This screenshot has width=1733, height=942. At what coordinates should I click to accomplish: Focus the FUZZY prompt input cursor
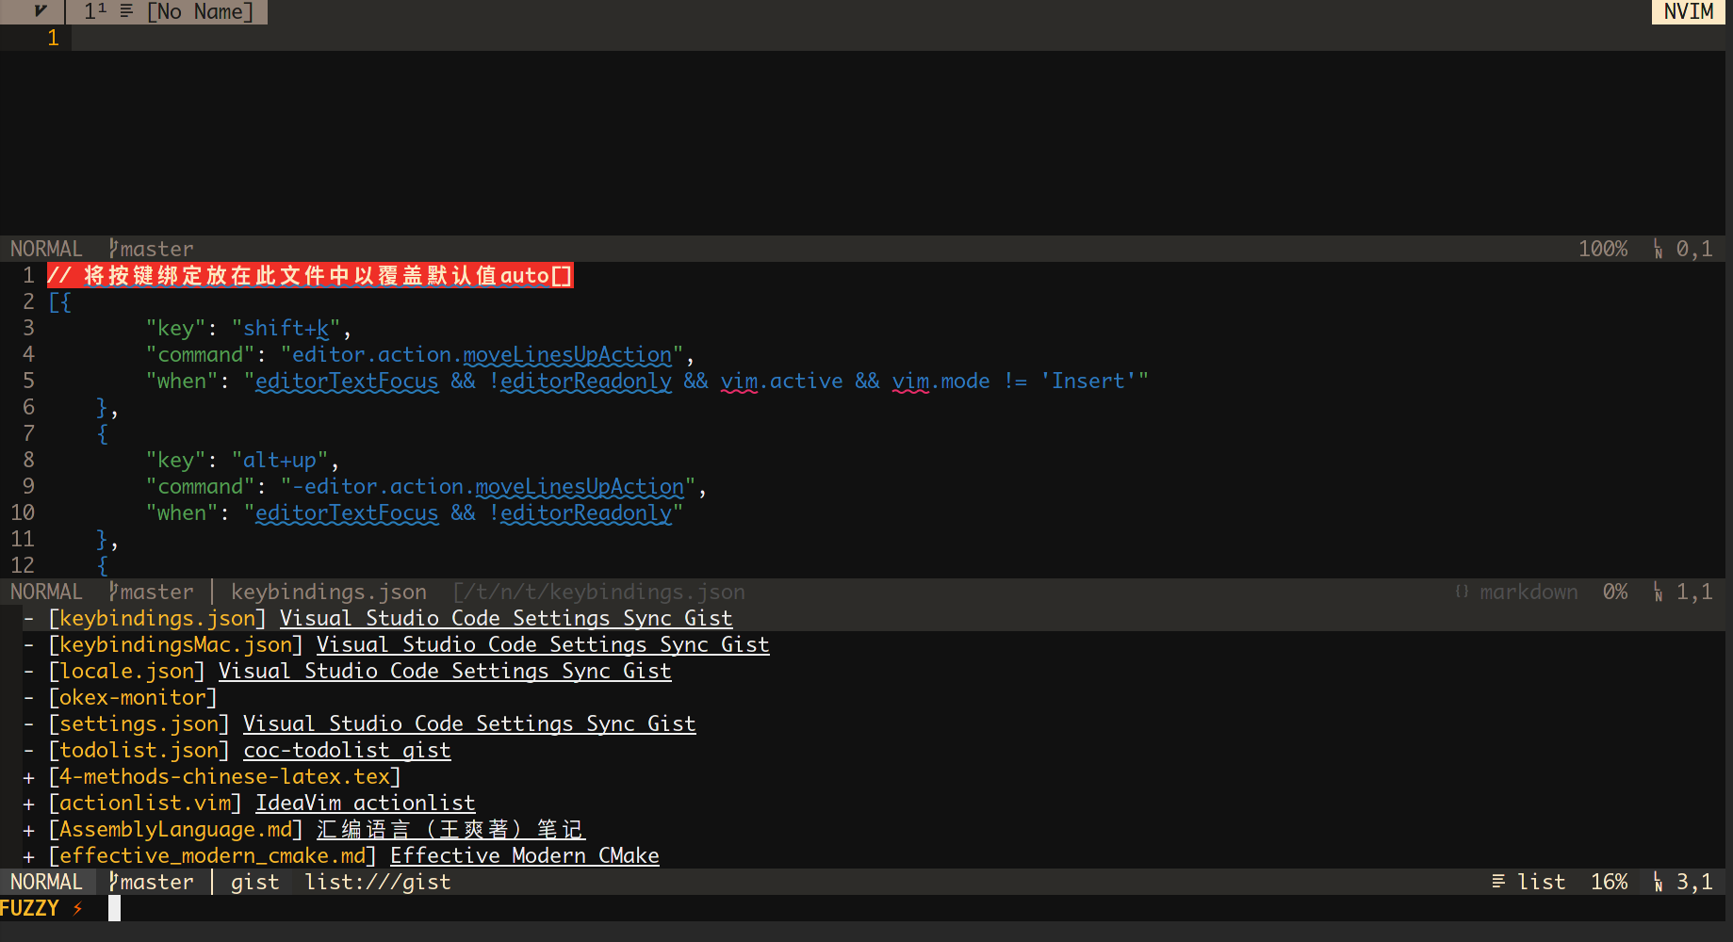(x=114, y=908)
